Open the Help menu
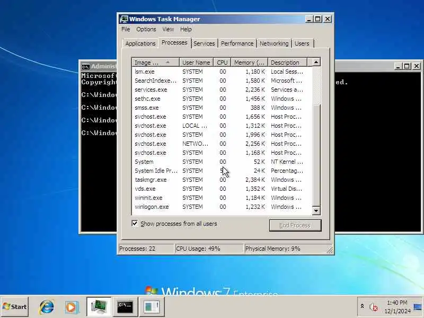424x318 pixels. 186,29
